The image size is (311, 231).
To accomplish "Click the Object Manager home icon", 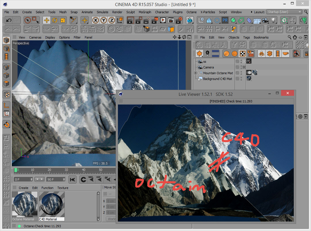I will coord(295,37).
